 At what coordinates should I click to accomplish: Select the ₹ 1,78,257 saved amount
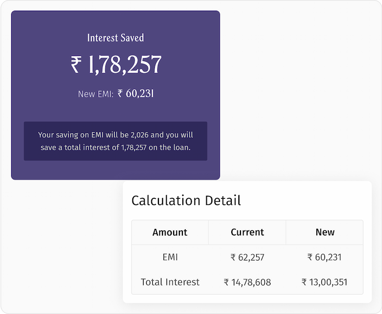116,64
